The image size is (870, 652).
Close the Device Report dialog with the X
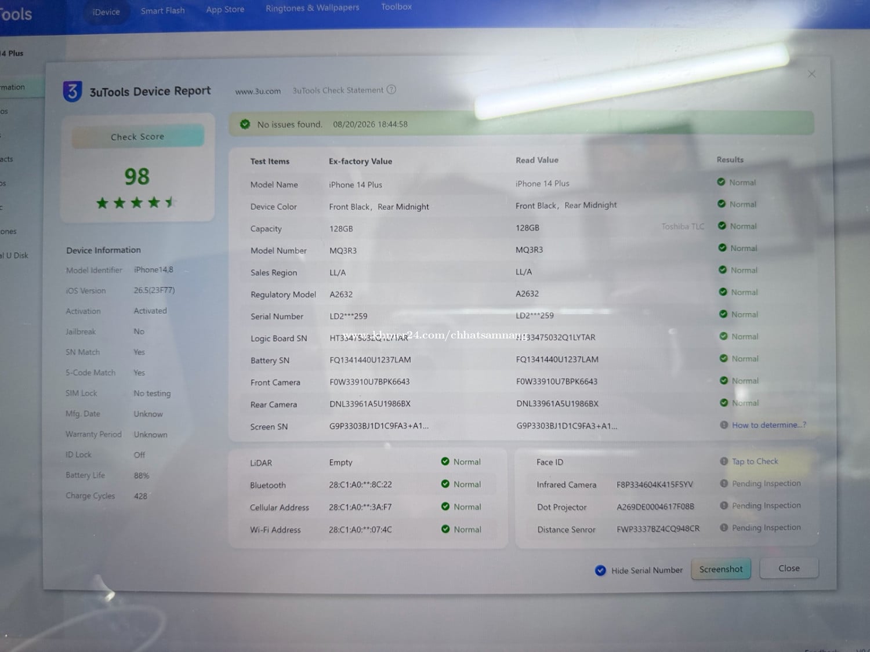(811, 74)
